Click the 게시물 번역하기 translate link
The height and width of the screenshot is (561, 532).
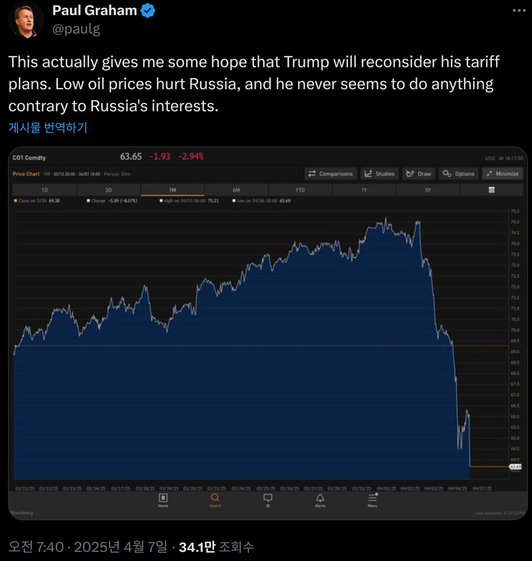[48, 128]
